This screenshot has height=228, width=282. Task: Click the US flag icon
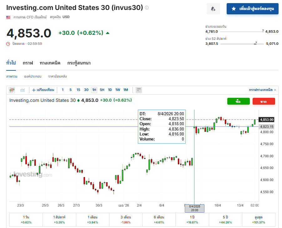(x=8, y=17)
